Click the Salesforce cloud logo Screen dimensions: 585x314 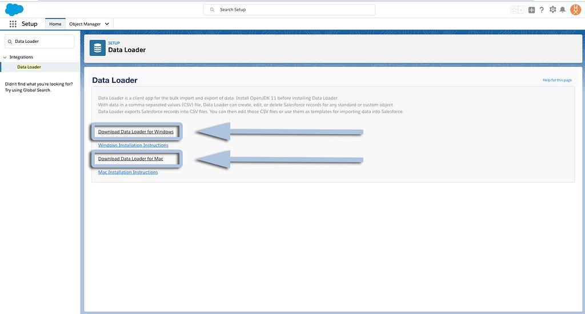click(14, 9)
